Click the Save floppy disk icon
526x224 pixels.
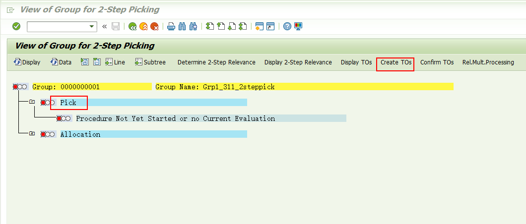click(x=116, y=26)
